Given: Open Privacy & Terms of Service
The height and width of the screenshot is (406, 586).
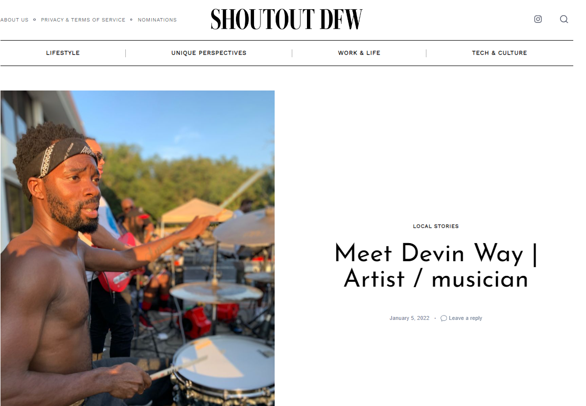Looking at the screenshot, I should pyautogui.click(x=83, y=20).
